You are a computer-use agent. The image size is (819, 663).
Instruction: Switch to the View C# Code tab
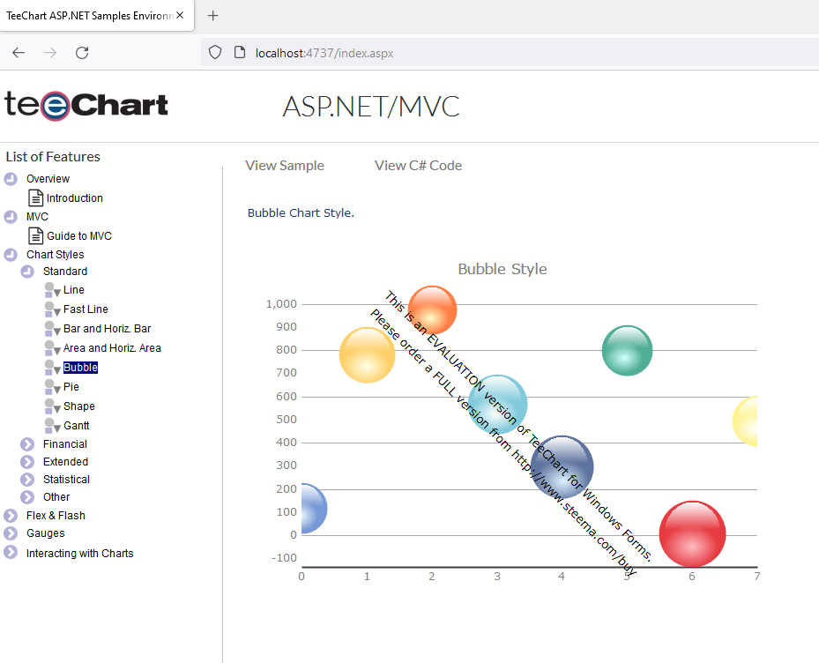click(x=418, y=166)
